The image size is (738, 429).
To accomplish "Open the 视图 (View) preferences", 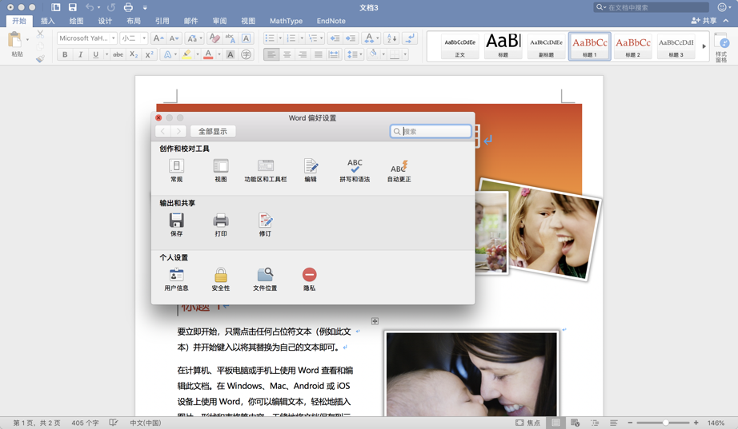I will point(221,170).
